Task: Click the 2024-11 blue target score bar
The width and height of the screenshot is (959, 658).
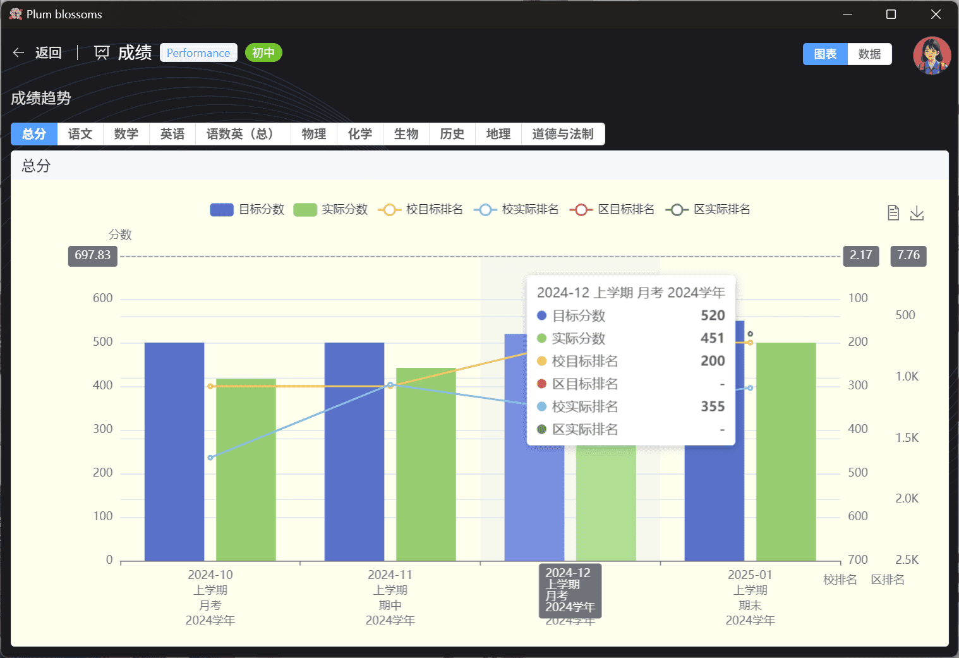Action: click(354, 451)
